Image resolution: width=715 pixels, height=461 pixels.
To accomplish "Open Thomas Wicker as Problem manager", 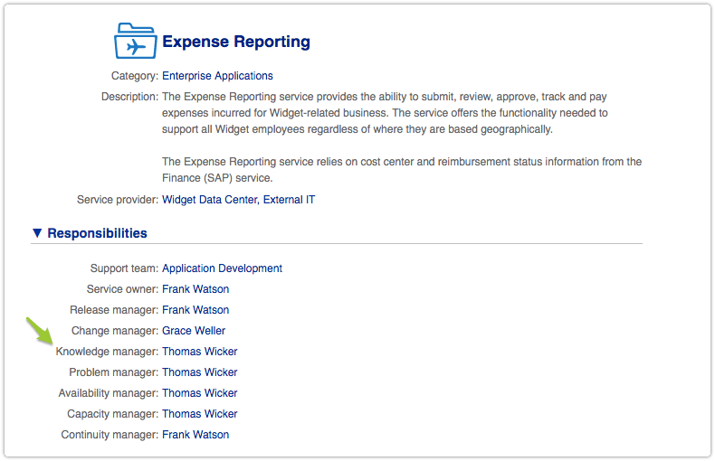I will [200, 372].
